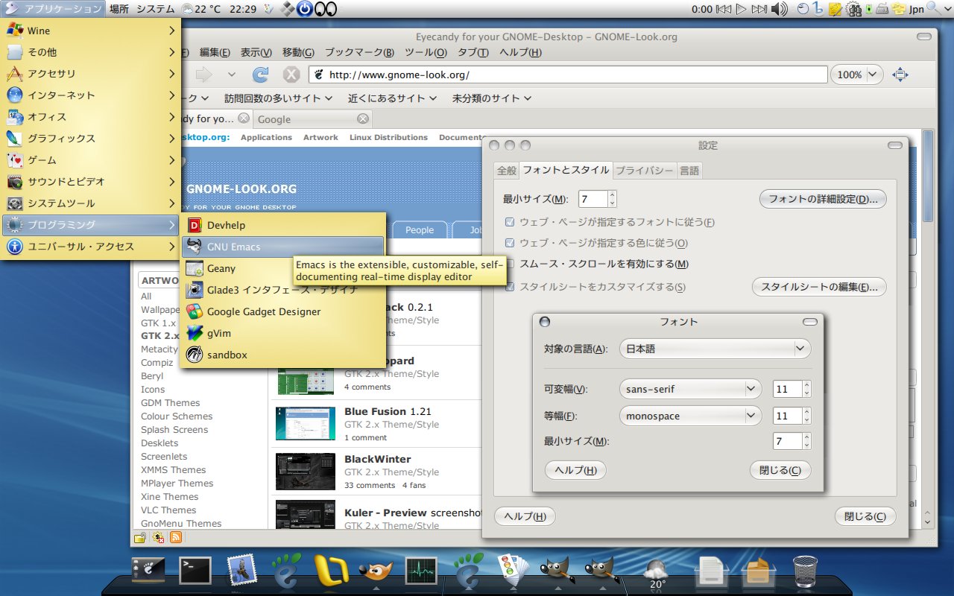Screen dimensions: 954x596
Task: Click the lock icon in browser status bar
Action: (139, 537)
